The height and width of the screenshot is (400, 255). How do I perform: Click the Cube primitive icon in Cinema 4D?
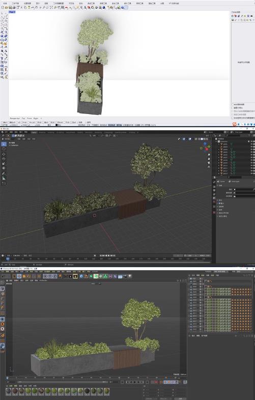pyautogui.click(x=81, y=276)
